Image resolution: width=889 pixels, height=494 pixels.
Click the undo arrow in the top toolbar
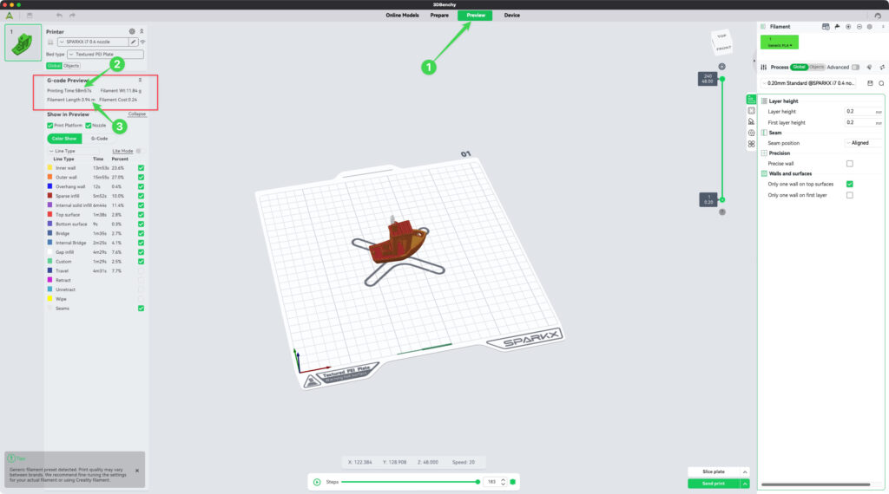coord(59,15)
